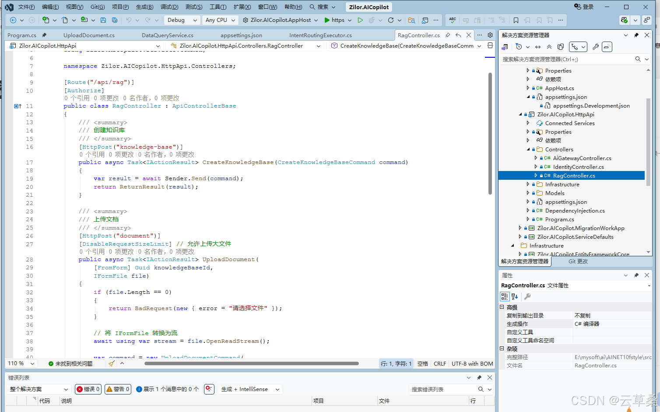The height and width of the screenshot is (412, 660).
Task: Start debugging with green https play button
Action: (334, 20)
